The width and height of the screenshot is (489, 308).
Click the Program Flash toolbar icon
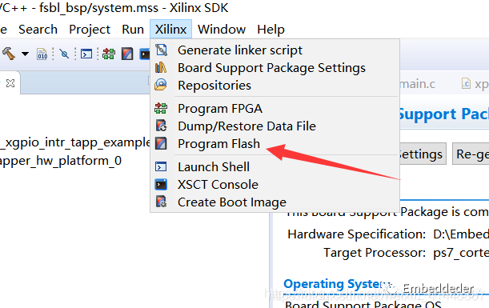(x=127, y=54)
